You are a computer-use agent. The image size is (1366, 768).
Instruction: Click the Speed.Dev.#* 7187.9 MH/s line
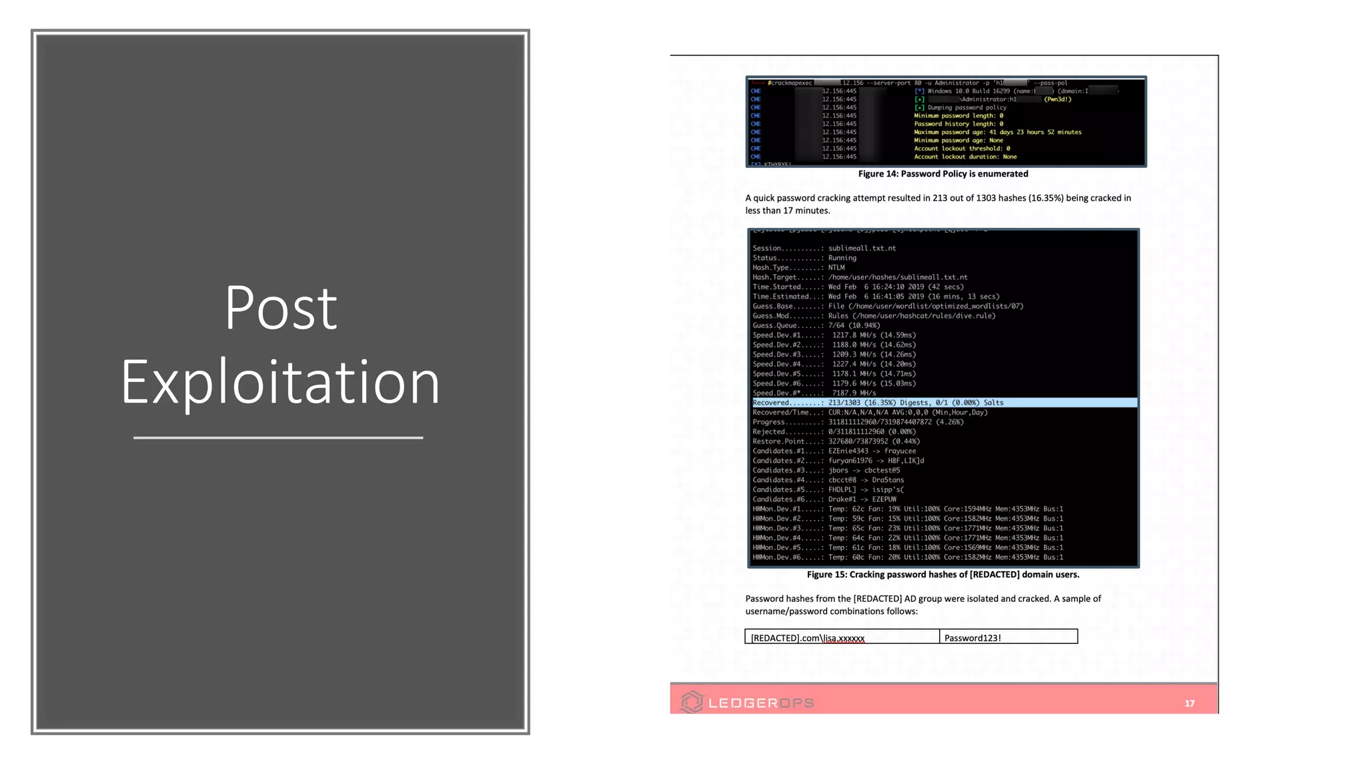(814, 393)
